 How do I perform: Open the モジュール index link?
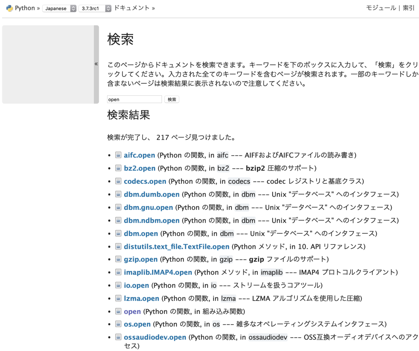coord(381,8)
